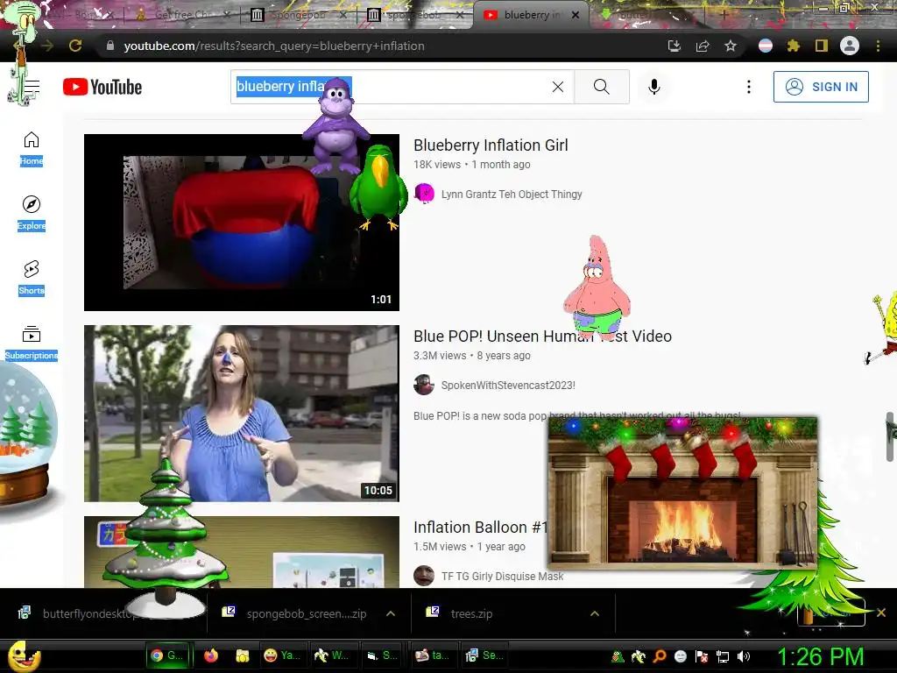Screen dimensions: 897x673
Task: Click the network tray icon
Action: pos(723,656)
